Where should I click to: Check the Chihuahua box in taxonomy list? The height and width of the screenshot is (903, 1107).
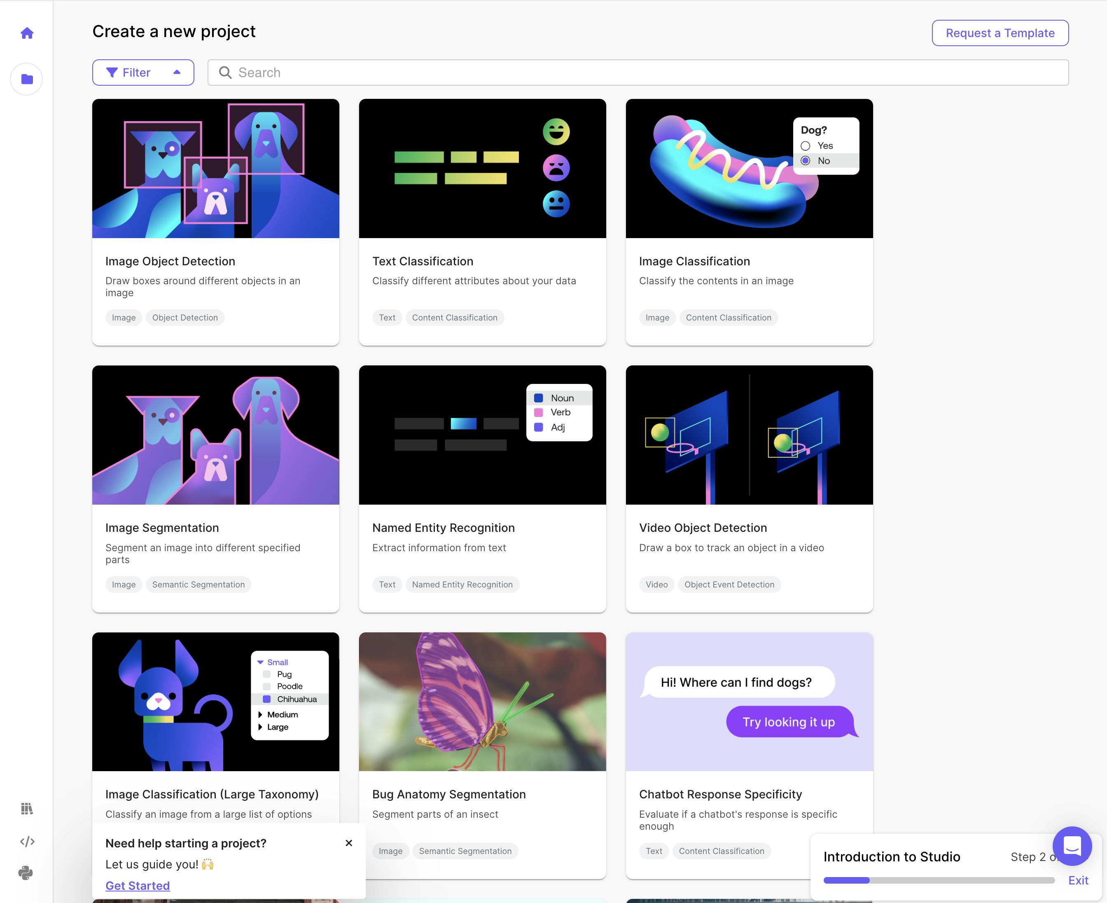tap(267, 699)
